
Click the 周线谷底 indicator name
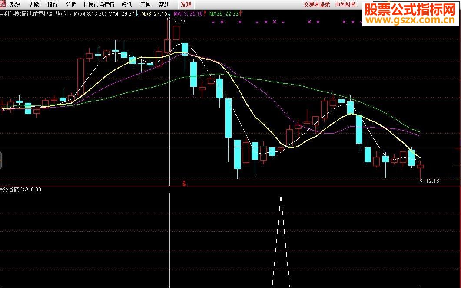(10, 190)
